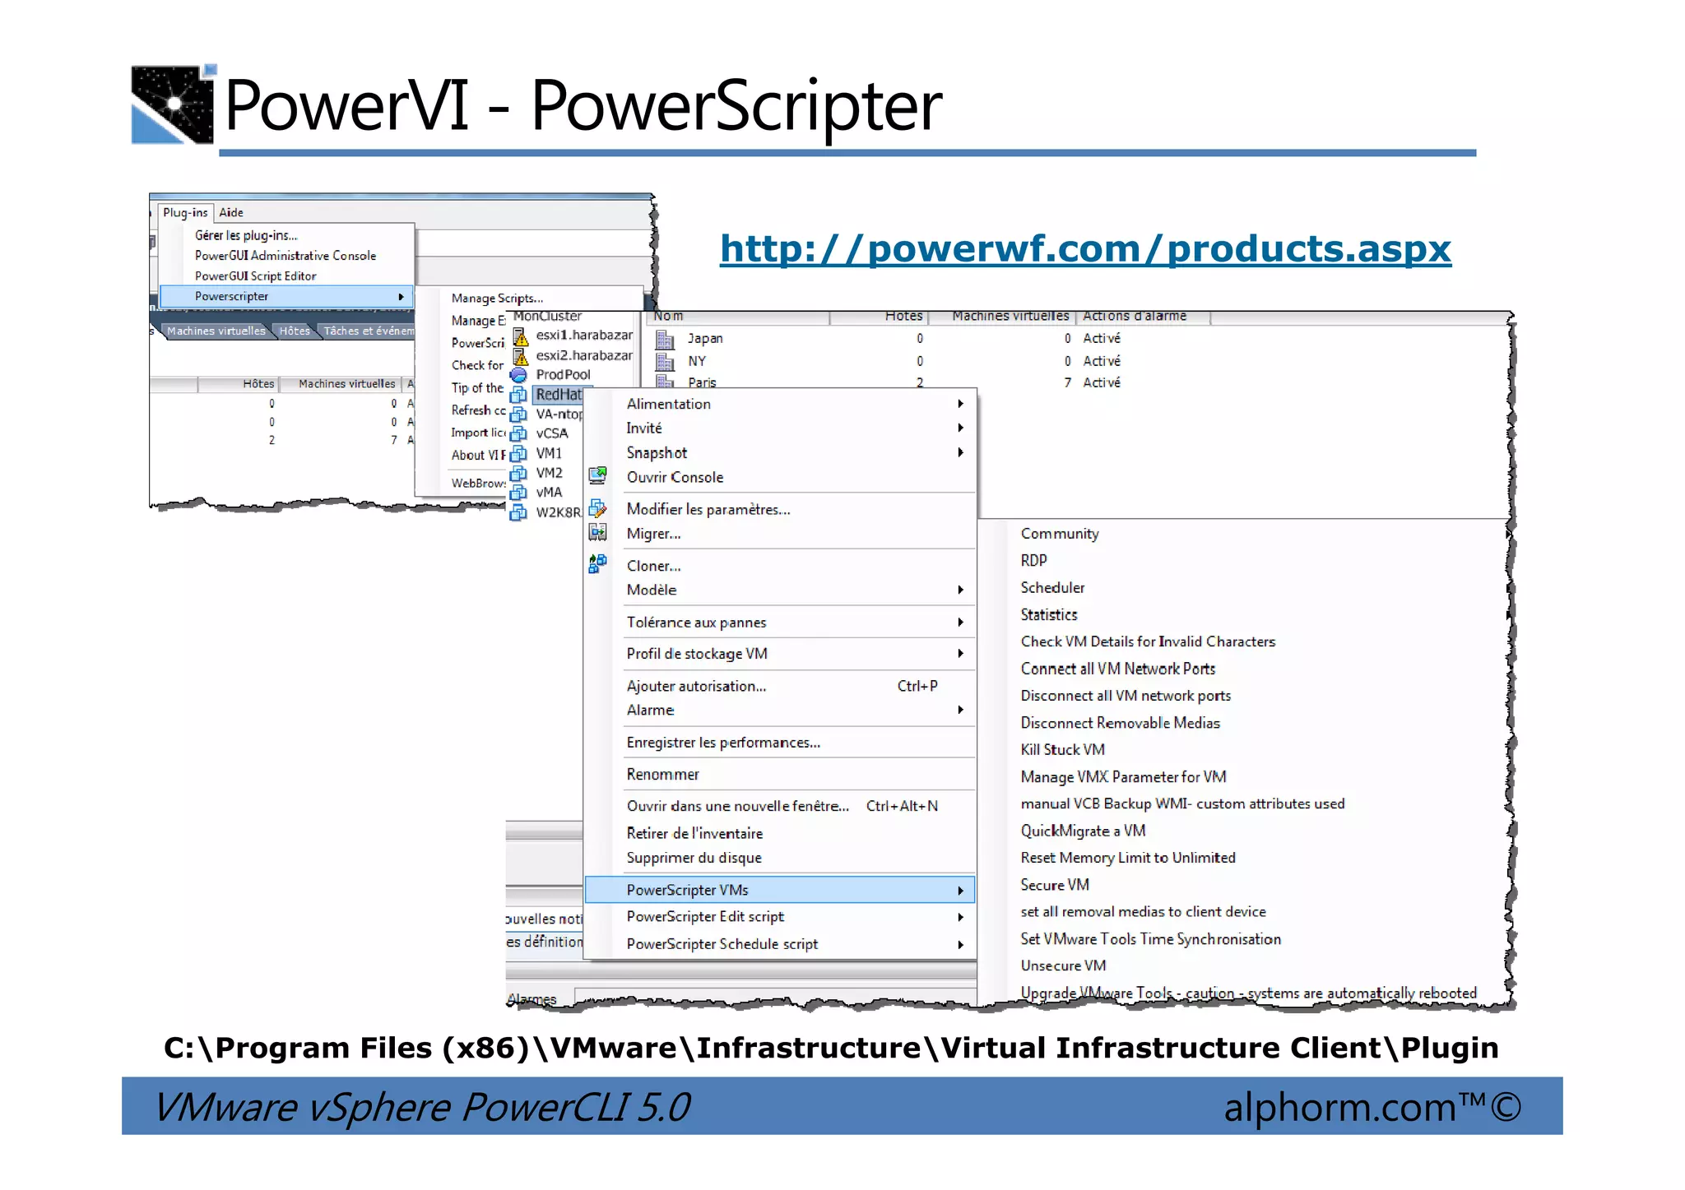Switch to the Machines virtuelles tab
The width and height of the screenshot is (1685, 1190).
216,331
